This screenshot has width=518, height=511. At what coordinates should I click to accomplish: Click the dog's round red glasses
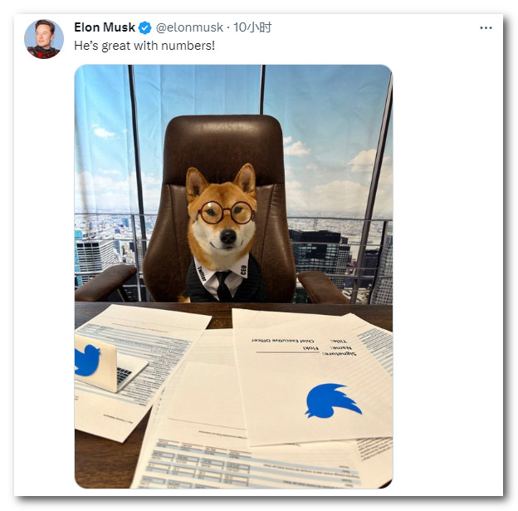227,213
